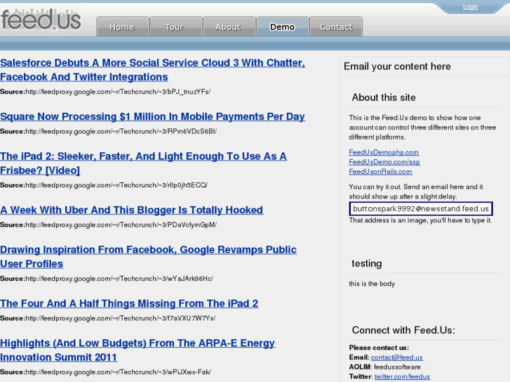Viewport: 510px width, 382px height.
Task: Click the source URL ending f7aVXU7W7Ys
Action: 121,318
